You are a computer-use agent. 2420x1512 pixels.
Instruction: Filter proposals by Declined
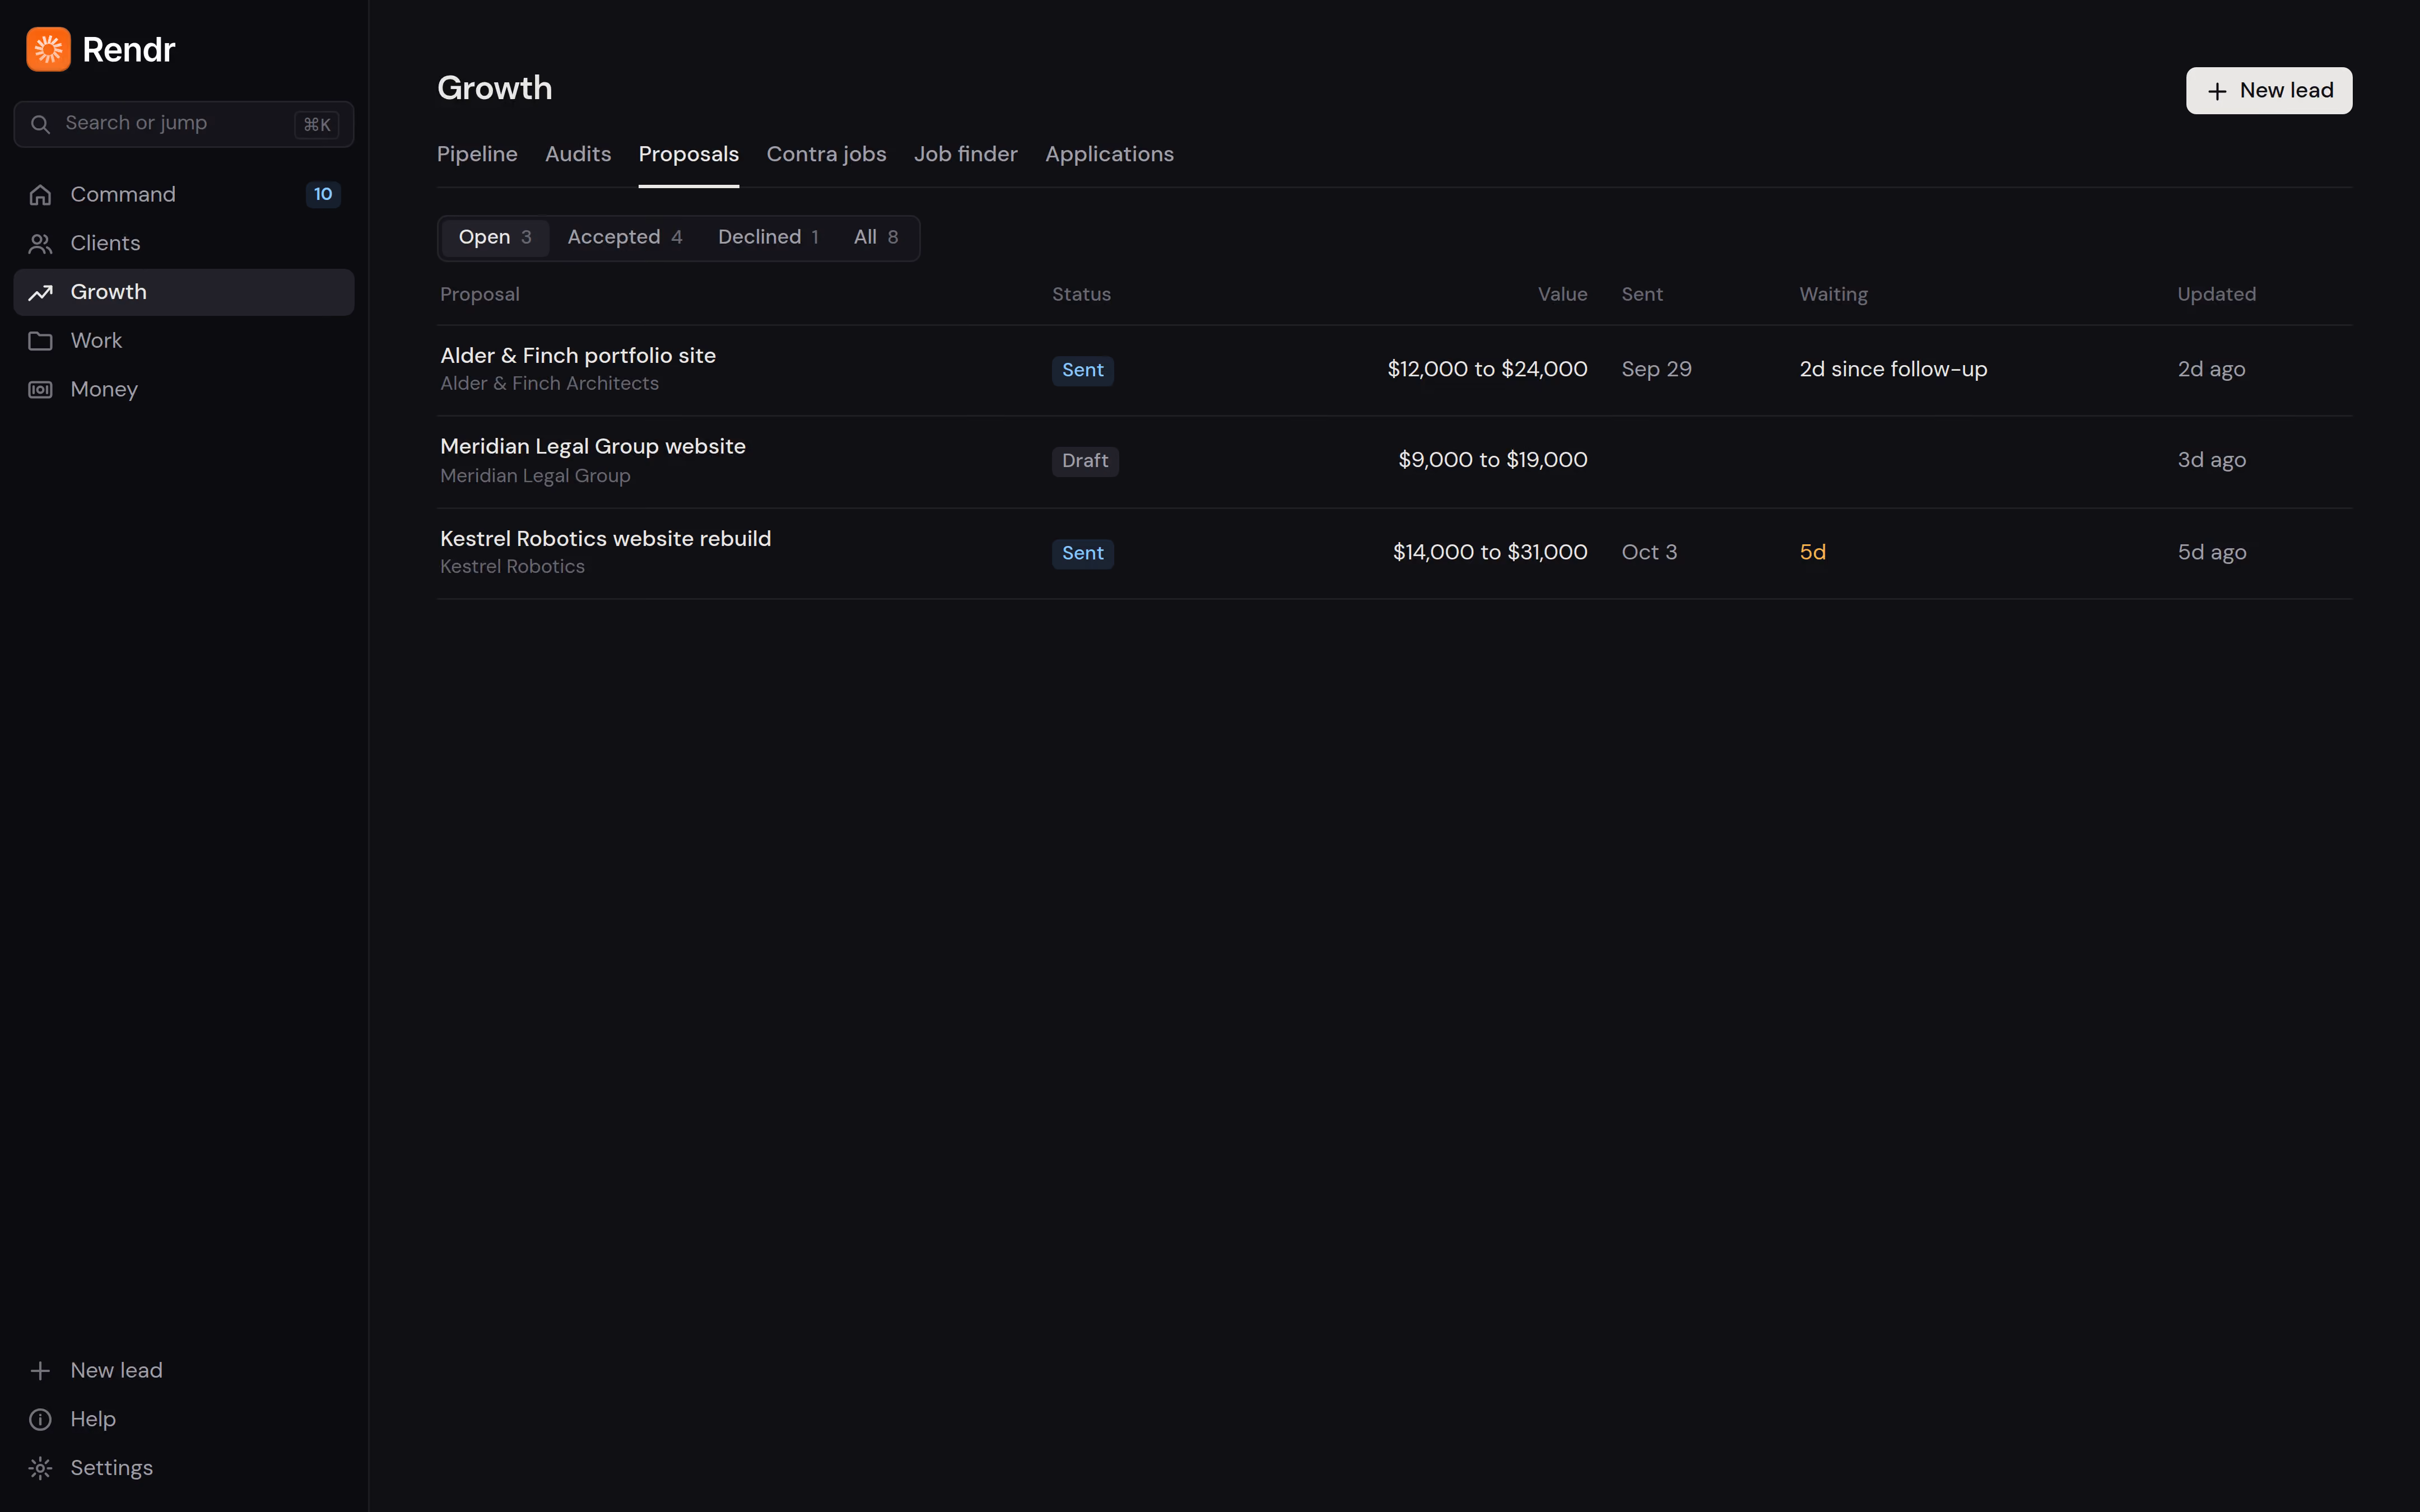768,238
